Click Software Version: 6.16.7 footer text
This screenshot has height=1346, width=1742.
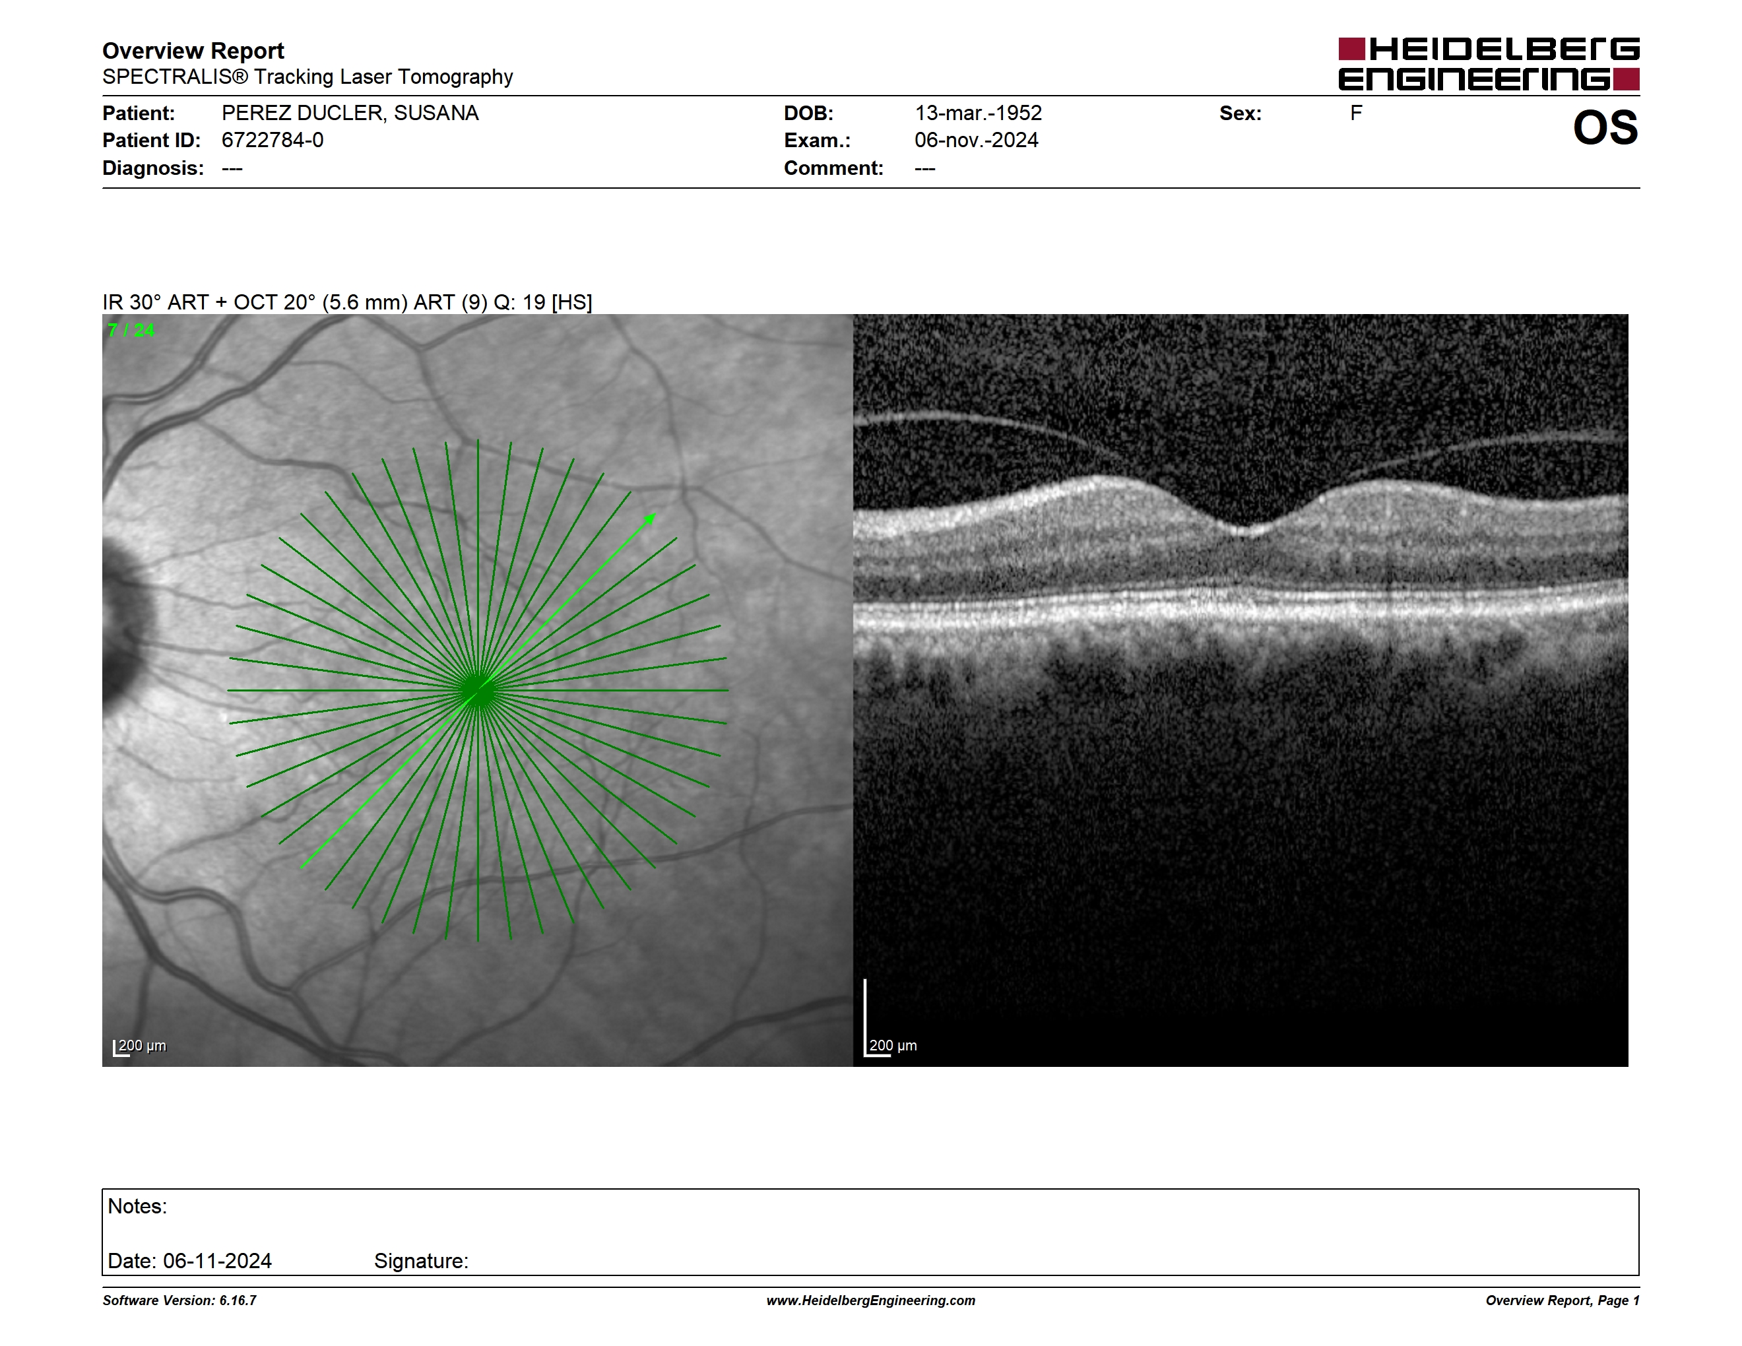(x=179, y=1300)
